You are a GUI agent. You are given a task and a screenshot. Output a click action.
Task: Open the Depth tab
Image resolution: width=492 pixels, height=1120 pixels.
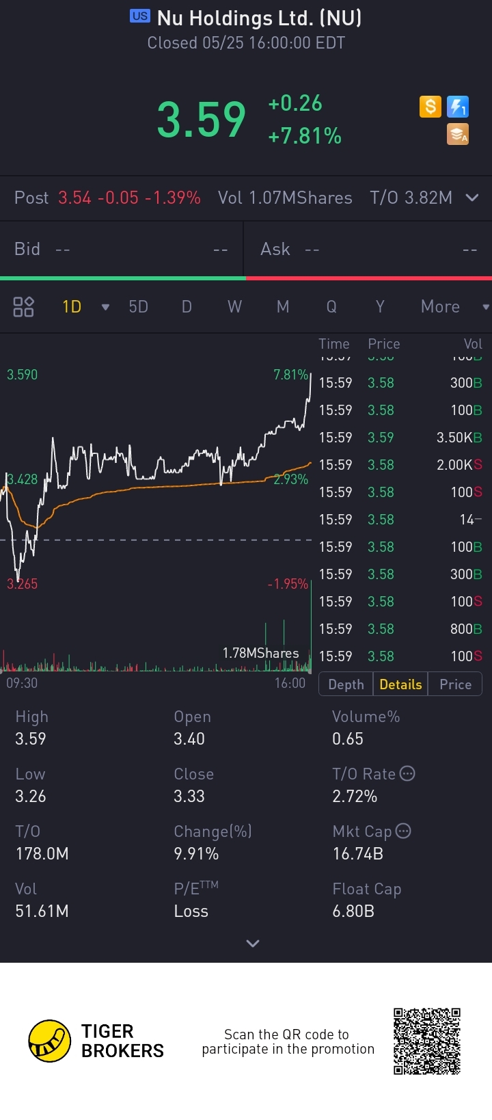click(346, 684)
